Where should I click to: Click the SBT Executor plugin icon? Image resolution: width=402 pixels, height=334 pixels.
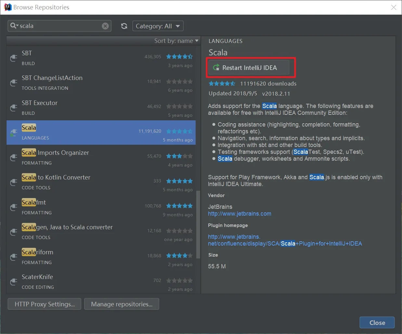click(13, 108)
